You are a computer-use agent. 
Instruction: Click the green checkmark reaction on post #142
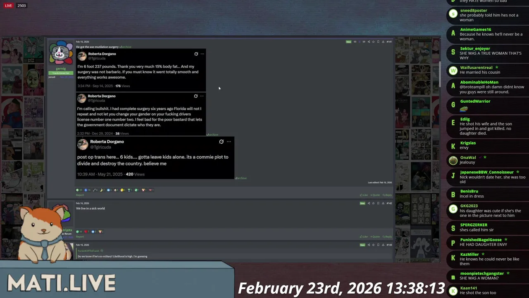pos(79,231)
